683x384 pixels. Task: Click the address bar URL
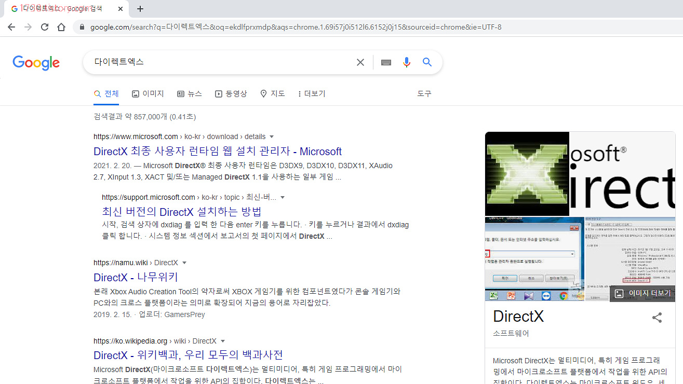[296, 27]
